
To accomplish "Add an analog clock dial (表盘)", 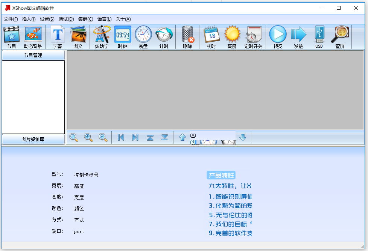I will tap(143, 36).
